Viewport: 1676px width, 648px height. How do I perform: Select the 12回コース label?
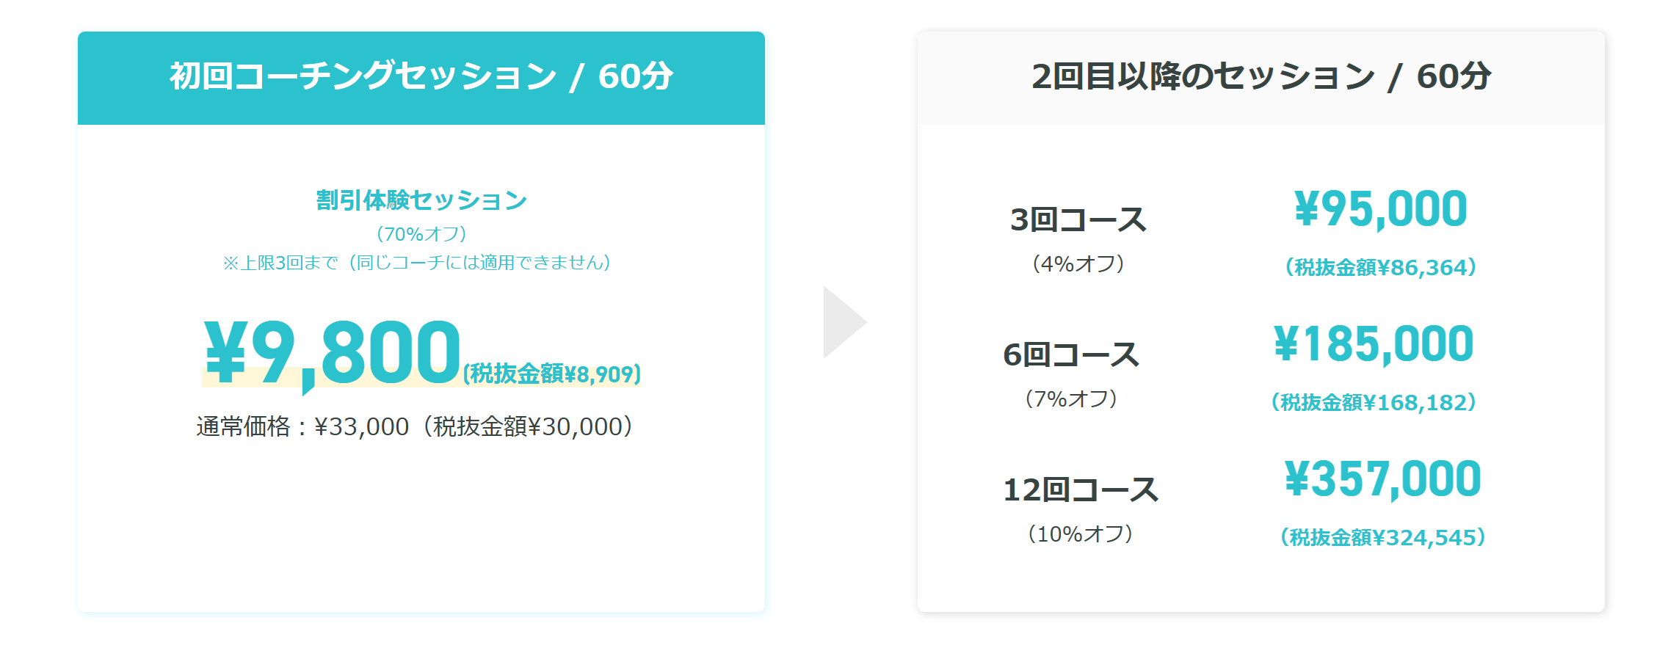pyautogui.click(x=1081, y=489)
